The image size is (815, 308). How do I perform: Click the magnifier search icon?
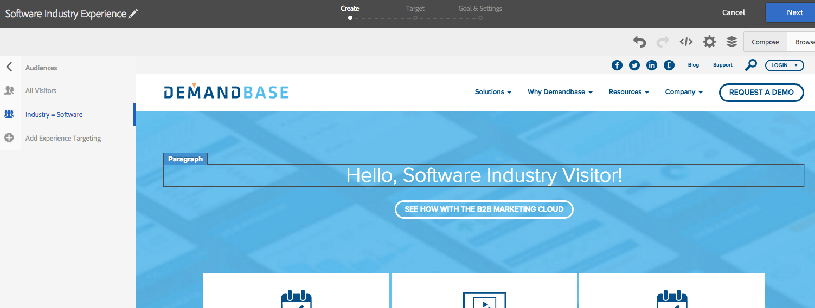751,65
